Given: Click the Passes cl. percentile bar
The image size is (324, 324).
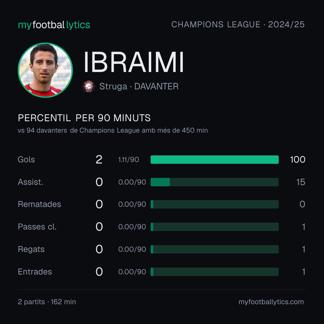Looking at the screenshot, I should 214,227.
